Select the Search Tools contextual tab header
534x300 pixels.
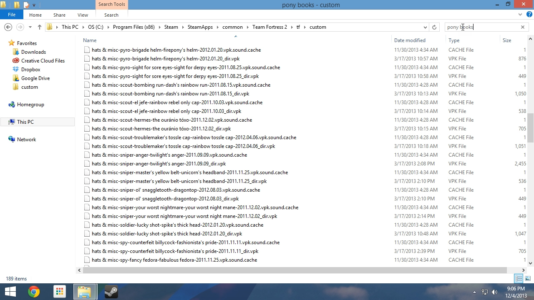tap(111, 4)
